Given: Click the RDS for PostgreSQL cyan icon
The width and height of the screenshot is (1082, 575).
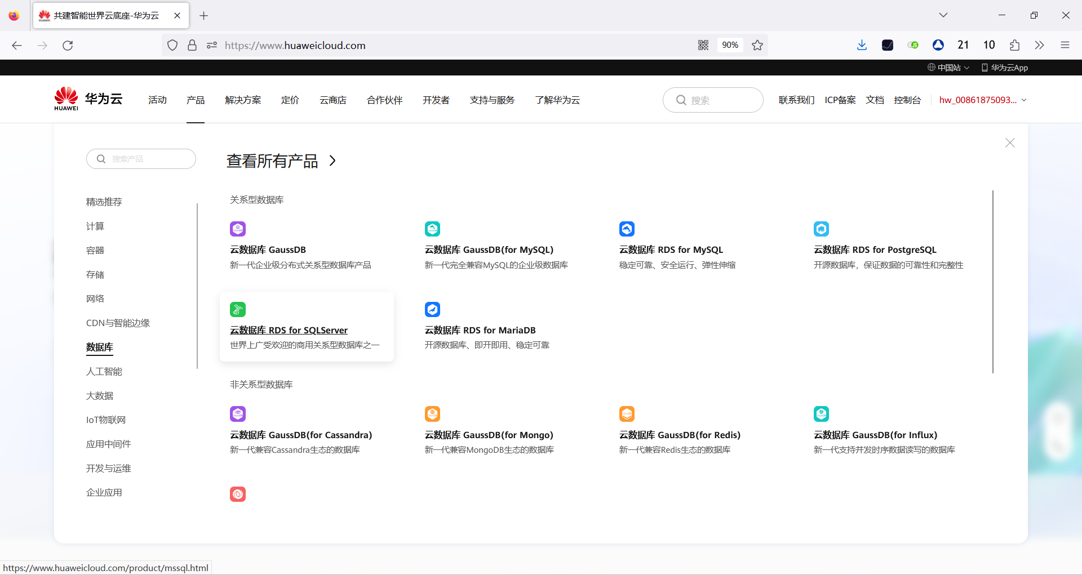Looking at the screenshot, I should pyautogui.click(x=821, y=229).
